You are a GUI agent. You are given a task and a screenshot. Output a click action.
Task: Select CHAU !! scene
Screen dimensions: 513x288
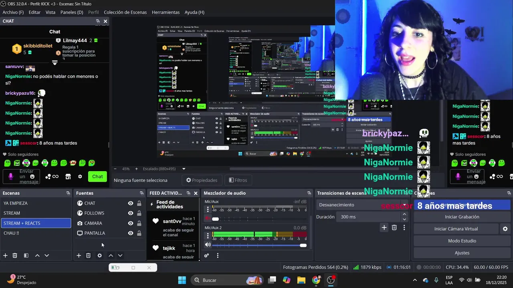[36, 233]
